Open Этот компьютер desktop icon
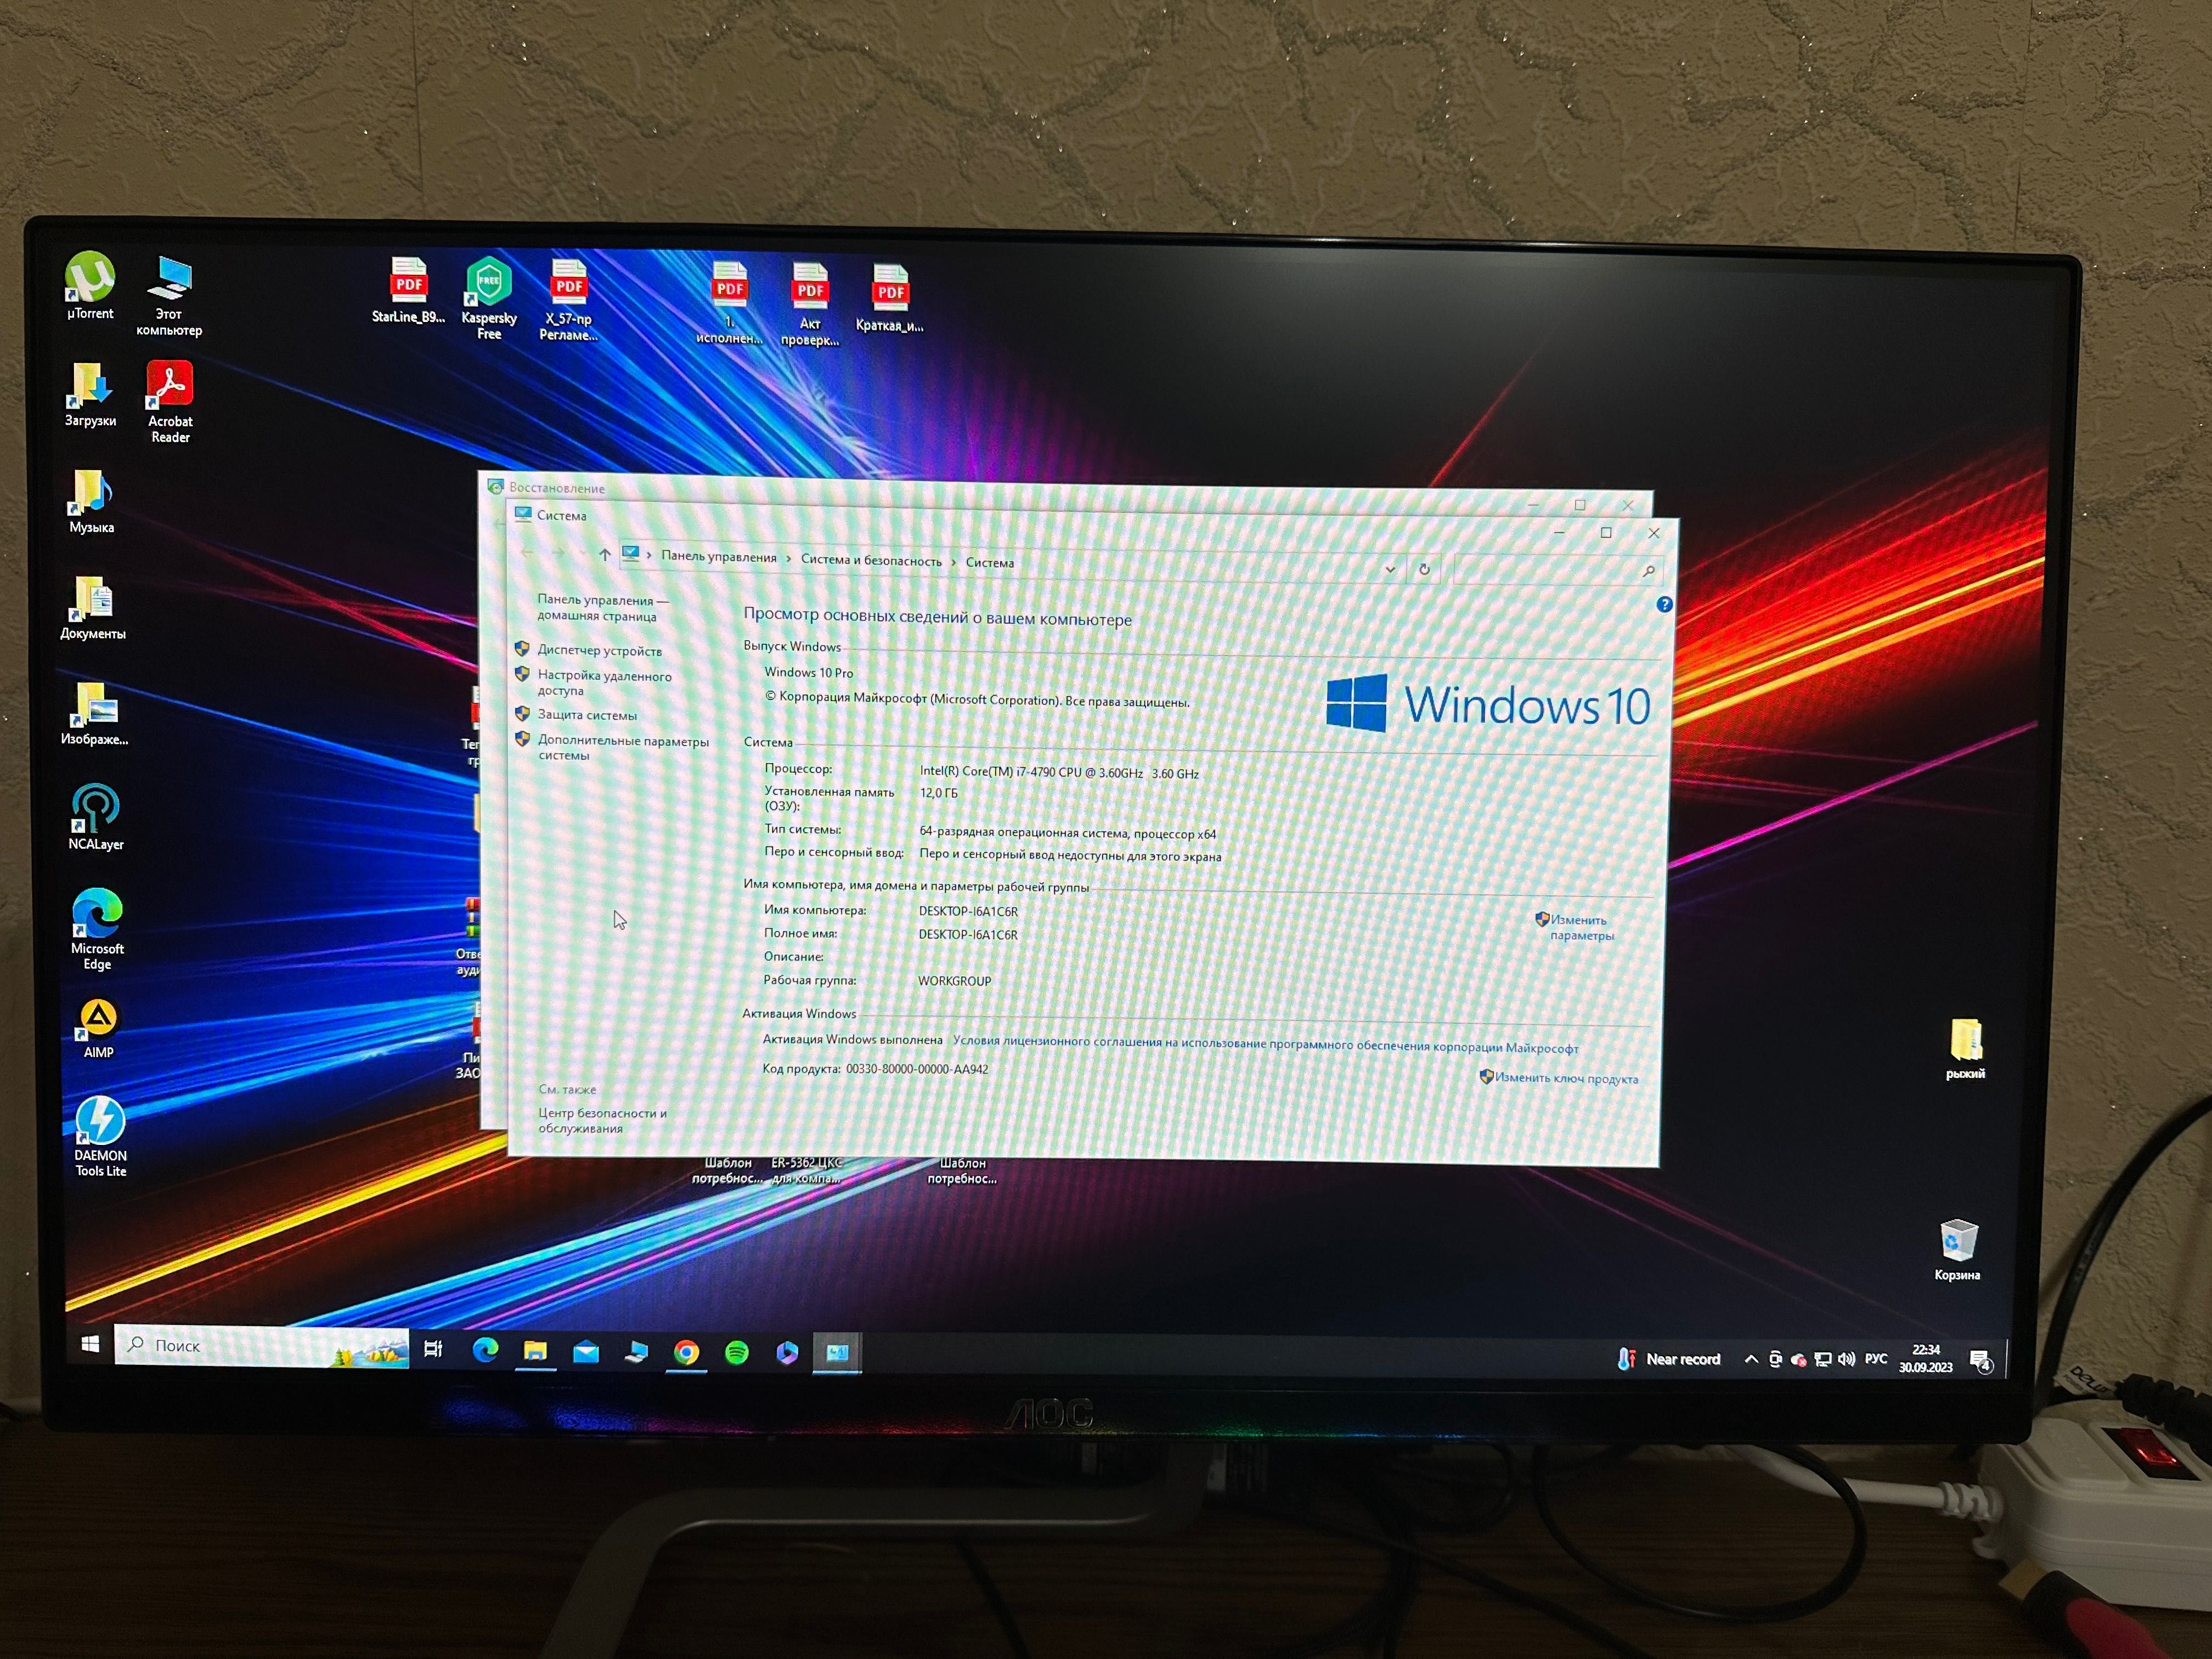 tap(169, 295)
